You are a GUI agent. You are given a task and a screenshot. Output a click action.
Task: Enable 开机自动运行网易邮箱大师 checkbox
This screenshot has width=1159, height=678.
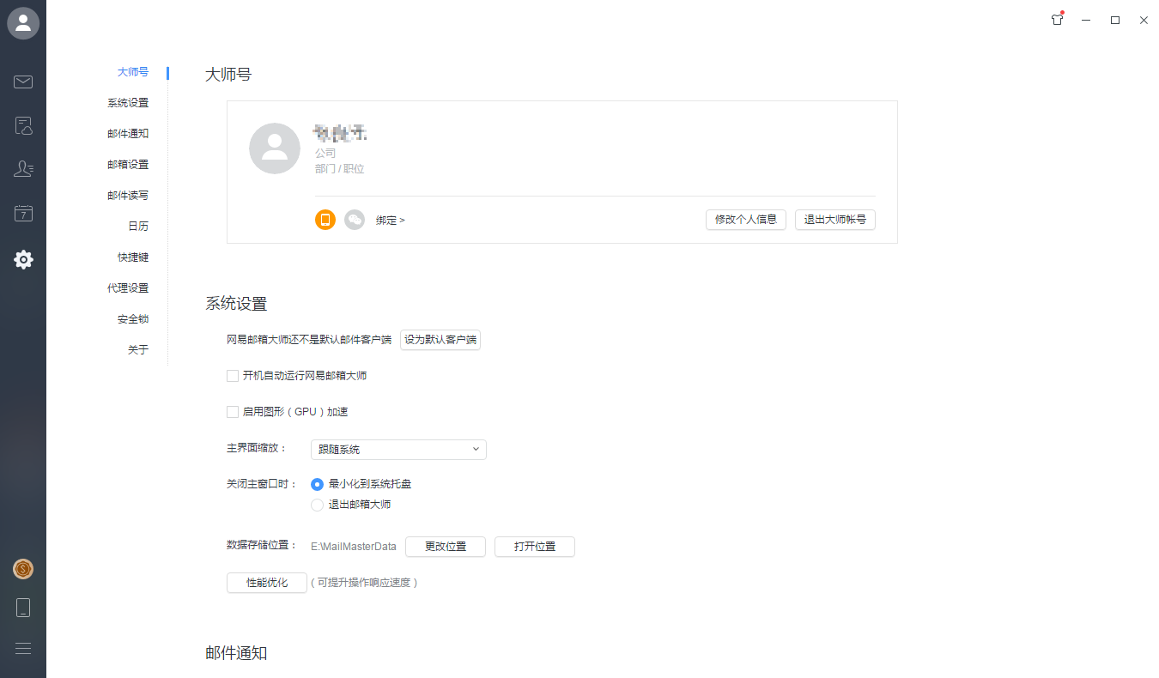[233, 376]
